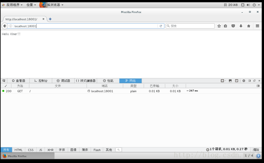Click localhost:18001 domain cell in request row
The height and width of the screenshot is (163, 264).
pyautogui.click(x=102, y=91)
